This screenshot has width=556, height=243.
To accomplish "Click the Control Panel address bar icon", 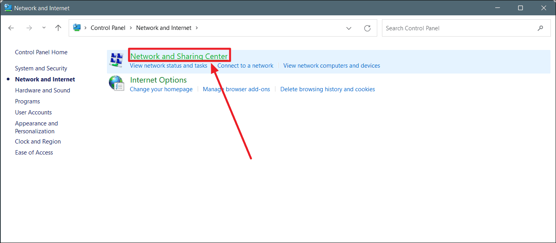I will (77, 28).
